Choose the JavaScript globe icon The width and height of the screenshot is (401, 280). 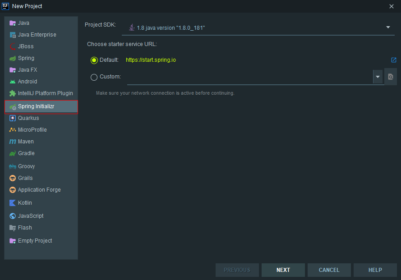pos(13,216)
